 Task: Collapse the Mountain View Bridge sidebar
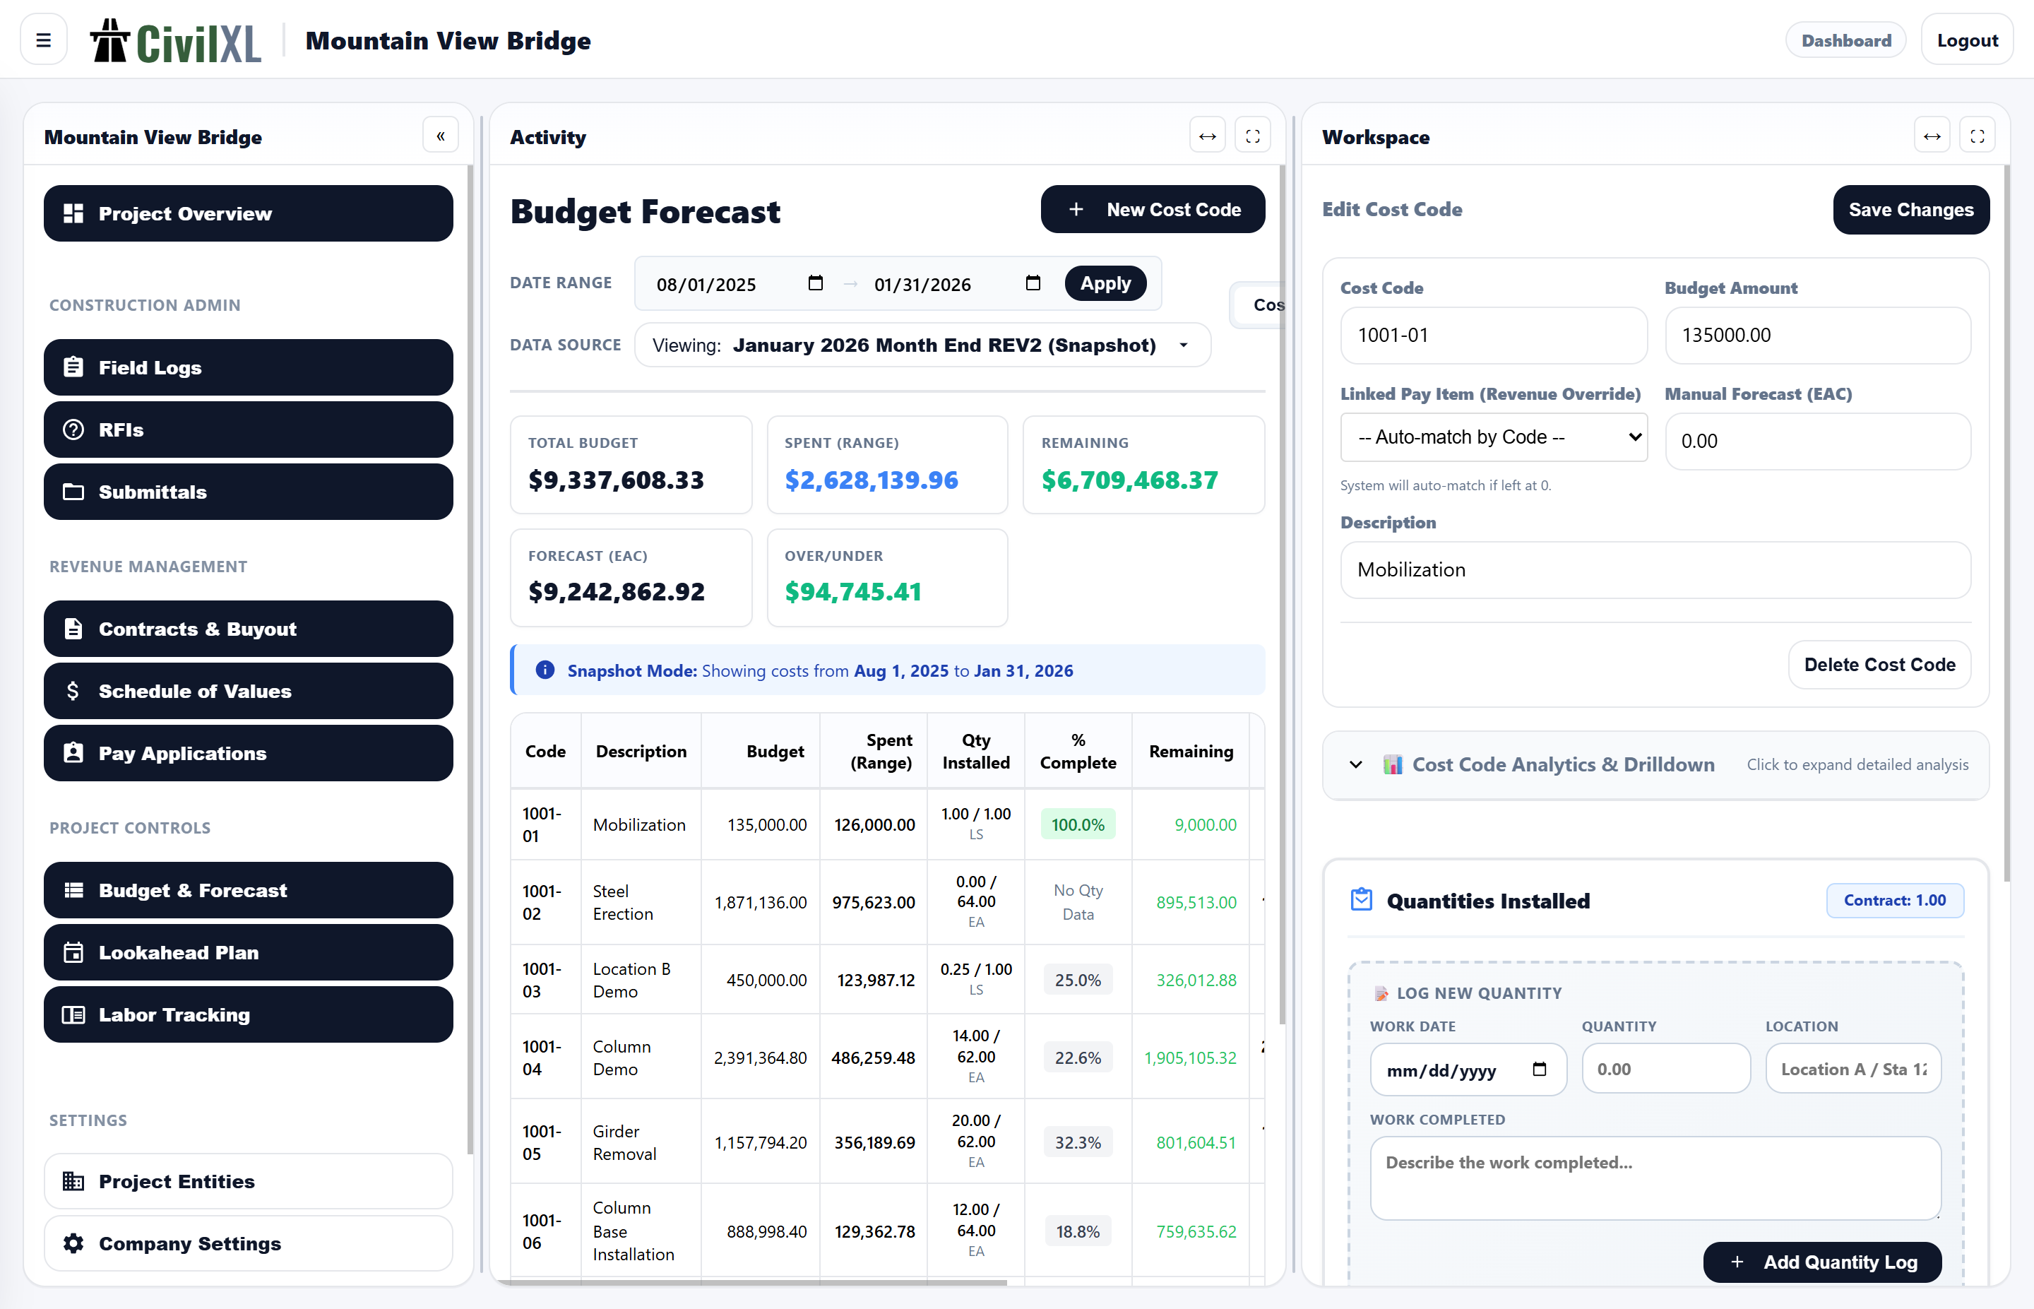(x=440, y=134)
